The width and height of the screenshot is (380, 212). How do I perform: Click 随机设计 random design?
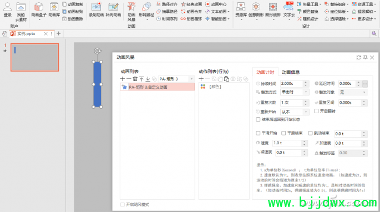(x=308, y=19)
